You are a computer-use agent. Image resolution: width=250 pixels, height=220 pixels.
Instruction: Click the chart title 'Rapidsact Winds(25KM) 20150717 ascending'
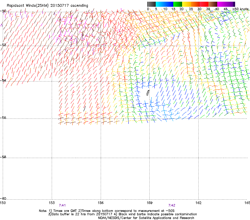coord(47,6)
